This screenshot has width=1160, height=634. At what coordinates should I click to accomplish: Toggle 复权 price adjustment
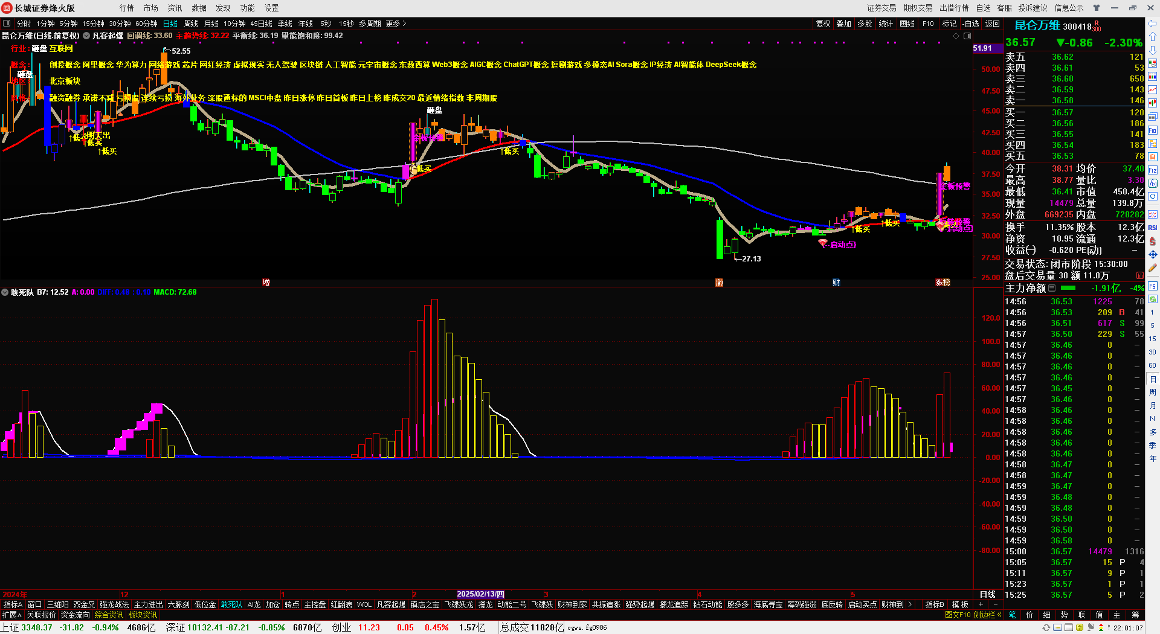[x=823, y=24]
